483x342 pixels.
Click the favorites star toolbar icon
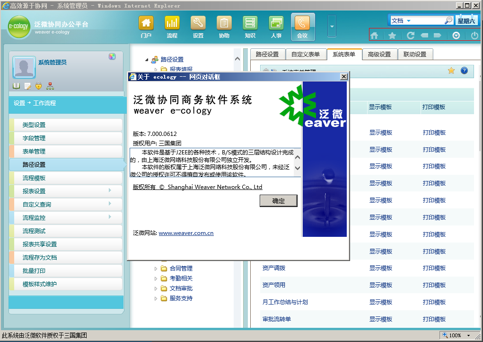pos(392,36)
